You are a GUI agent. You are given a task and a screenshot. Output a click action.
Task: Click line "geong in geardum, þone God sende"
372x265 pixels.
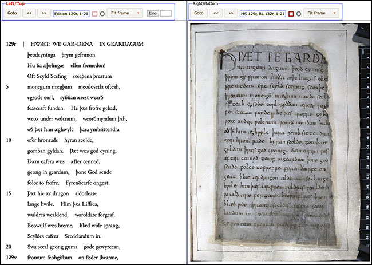[x=69, y=172]
